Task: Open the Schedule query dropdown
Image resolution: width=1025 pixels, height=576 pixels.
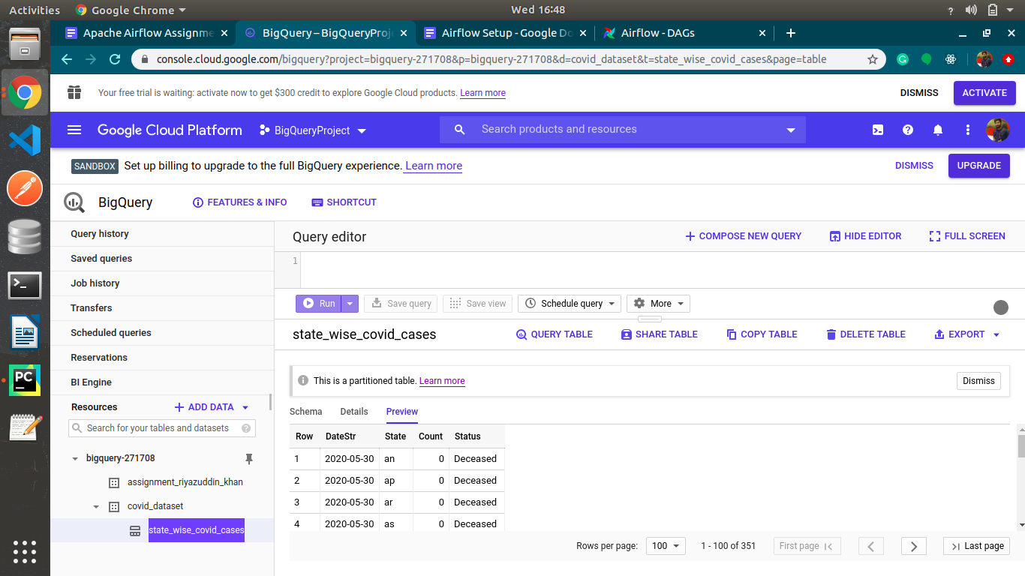Action: tap(570, 304)
